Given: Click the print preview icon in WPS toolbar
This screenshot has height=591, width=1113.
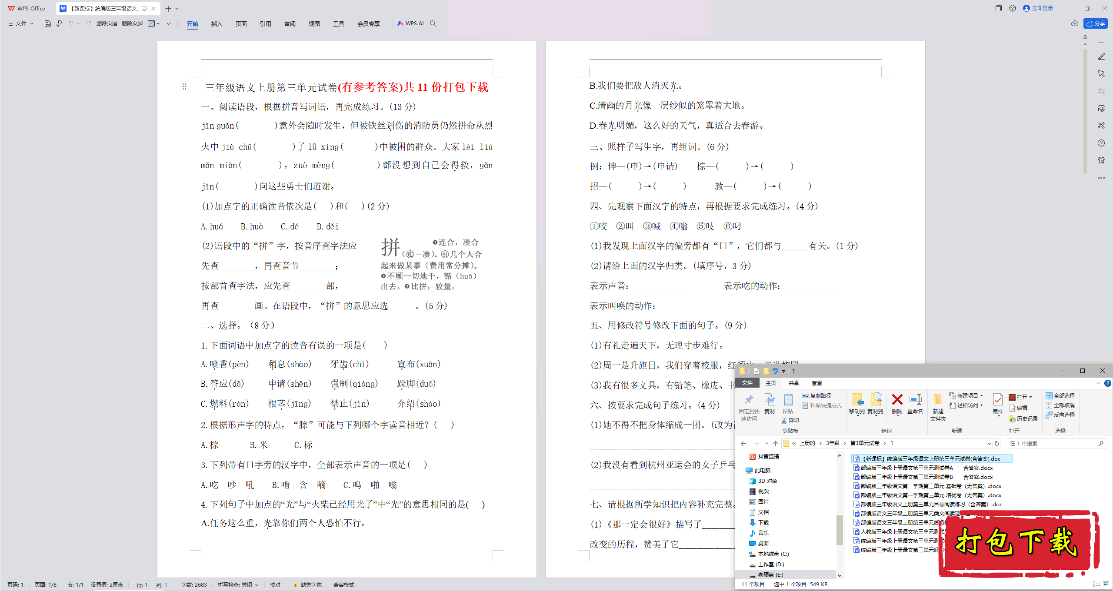Looking at the screenshot, I should pos(59,23).
